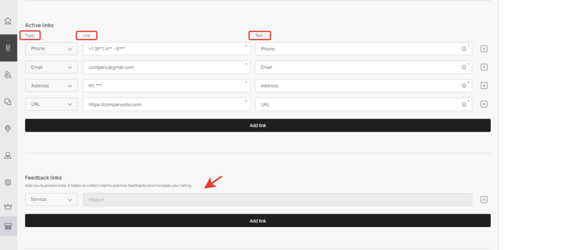Open the Home icon in sidebar
Image resolution: width=573 pixels, height=250 pixels.
point(8,21)
